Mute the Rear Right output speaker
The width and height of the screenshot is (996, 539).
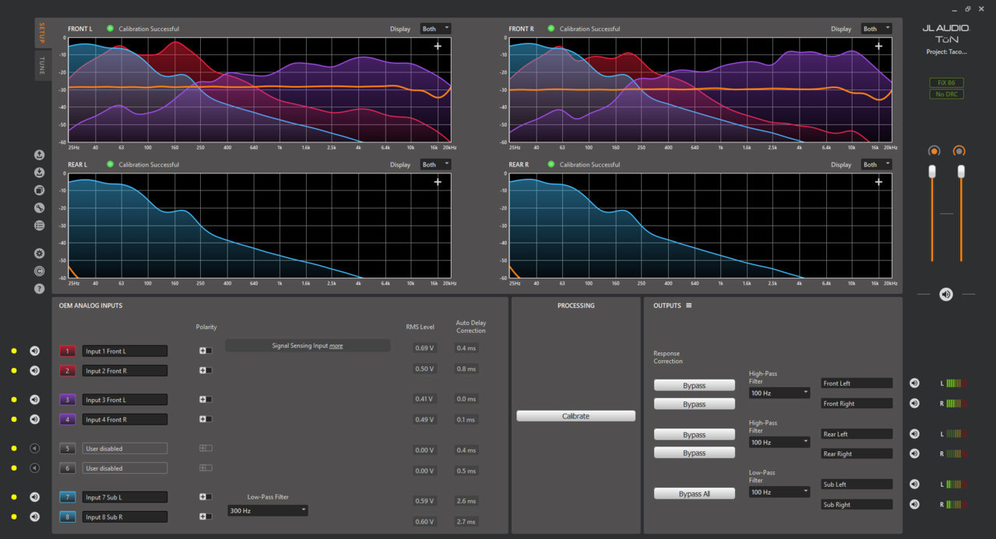click(x=914, y=453)
